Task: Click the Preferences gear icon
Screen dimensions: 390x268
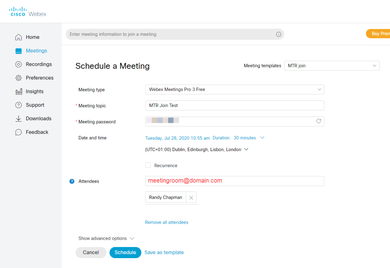Action: click(18, 78)
